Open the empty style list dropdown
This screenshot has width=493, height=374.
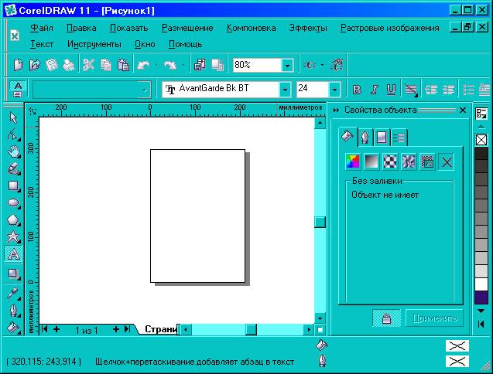(144, 90)
